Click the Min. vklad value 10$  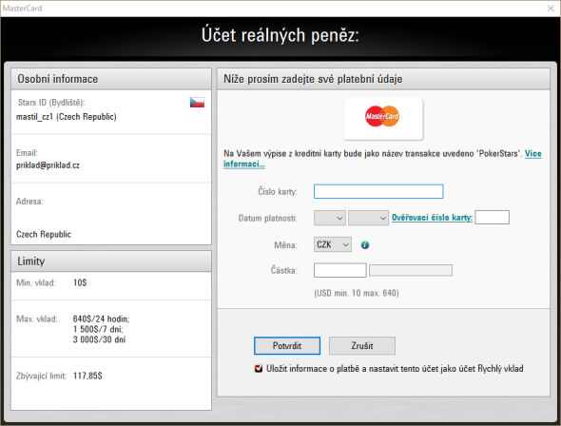tap(80, 282)
